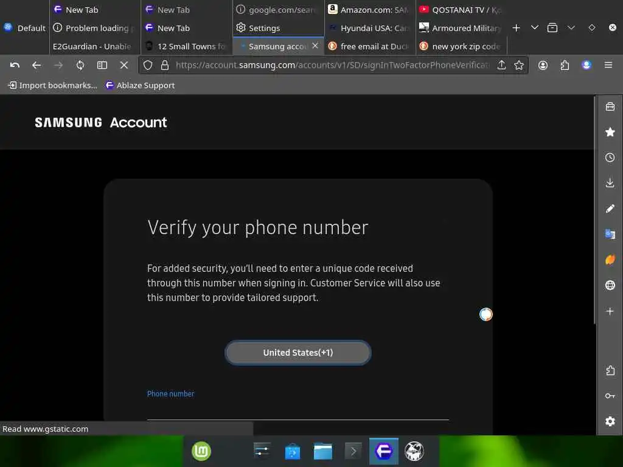Click the SAMSUNG Account logo

(x=100, y=122)
